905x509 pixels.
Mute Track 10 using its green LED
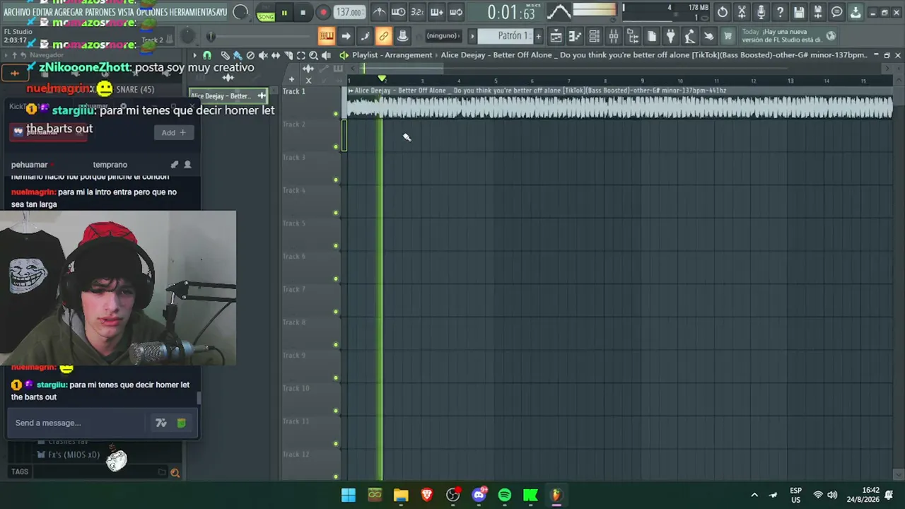[336, 411]
